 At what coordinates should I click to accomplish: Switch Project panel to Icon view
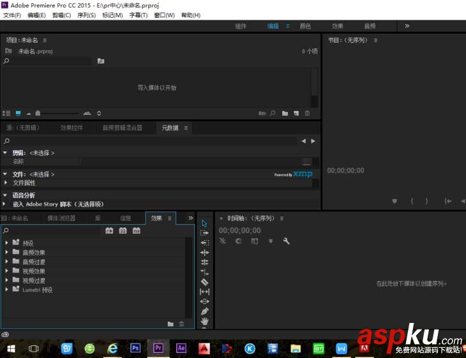[x=18, y=113]
